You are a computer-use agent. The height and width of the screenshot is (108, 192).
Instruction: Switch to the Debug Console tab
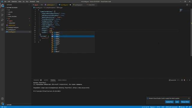tap(62, 80)
